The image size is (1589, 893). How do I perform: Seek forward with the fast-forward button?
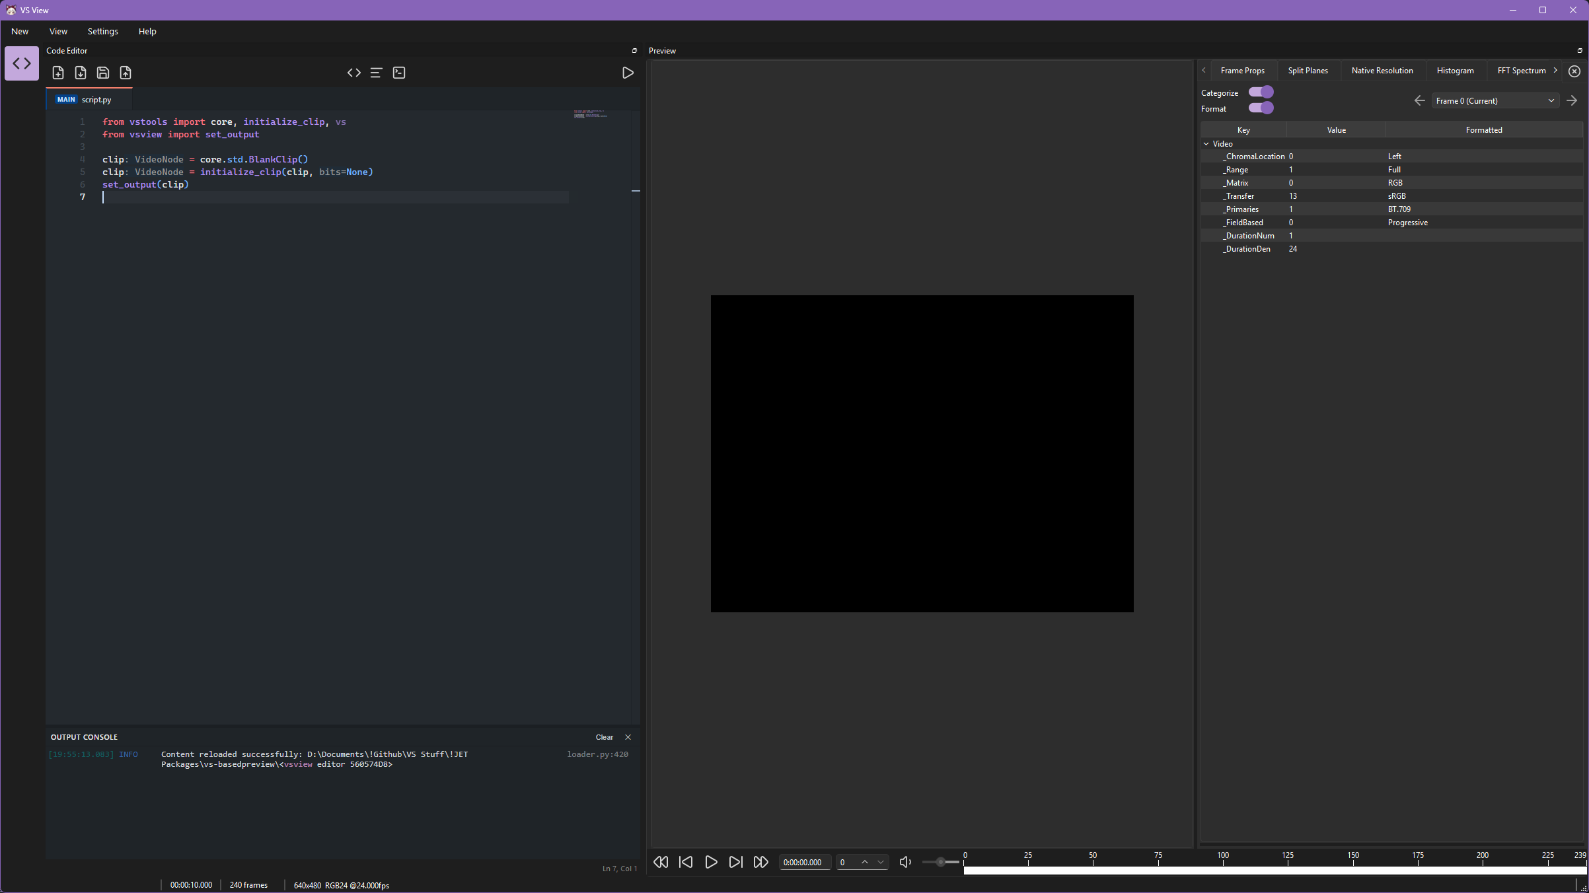[760, 862]
